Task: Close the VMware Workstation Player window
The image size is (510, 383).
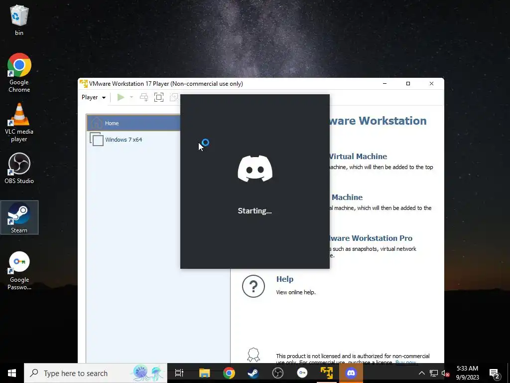Action: (432, 84)
